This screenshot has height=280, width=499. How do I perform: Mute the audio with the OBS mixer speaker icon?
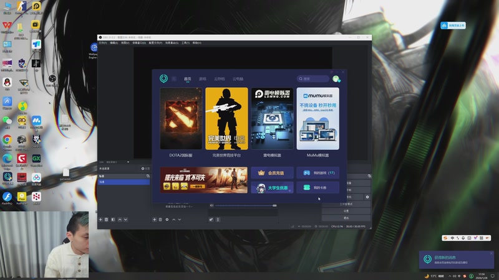[x=211, y=205]
